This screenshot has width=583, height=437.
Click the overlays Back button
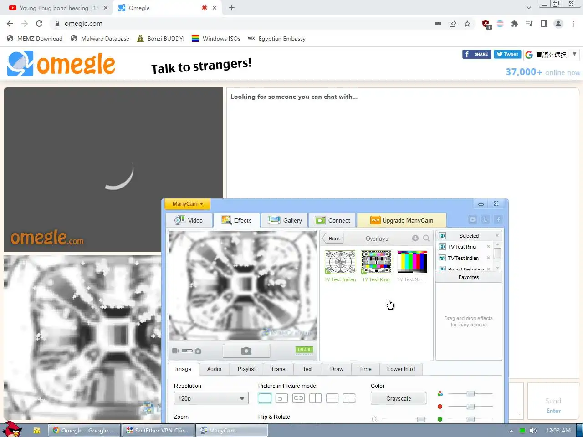(333, 239)
